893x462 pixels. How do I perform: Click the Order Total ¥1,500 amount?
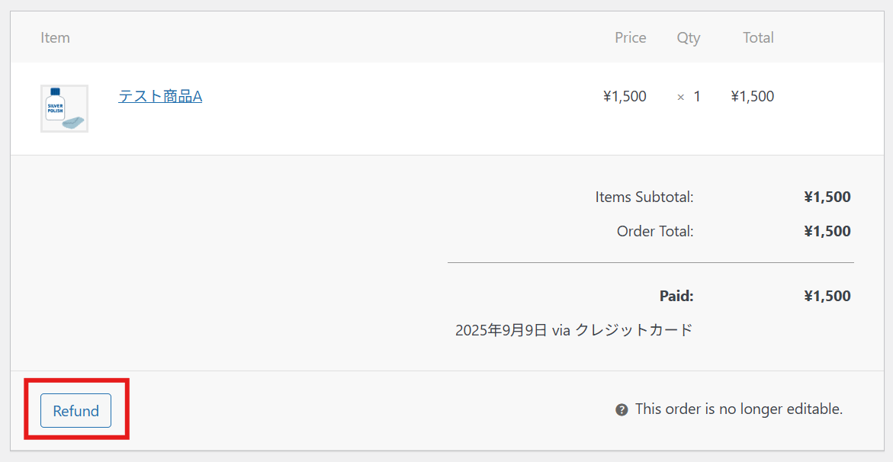click(827, 231)
